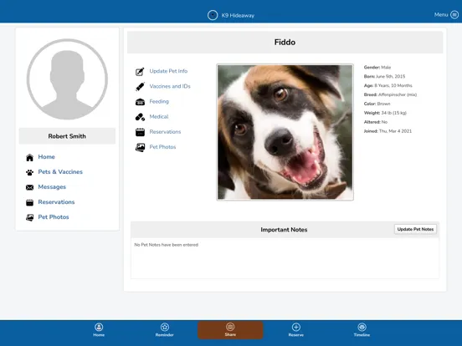Switch to the Reminder tab
The width and height of the screenshot is (462, 346).
click(164, 330)
